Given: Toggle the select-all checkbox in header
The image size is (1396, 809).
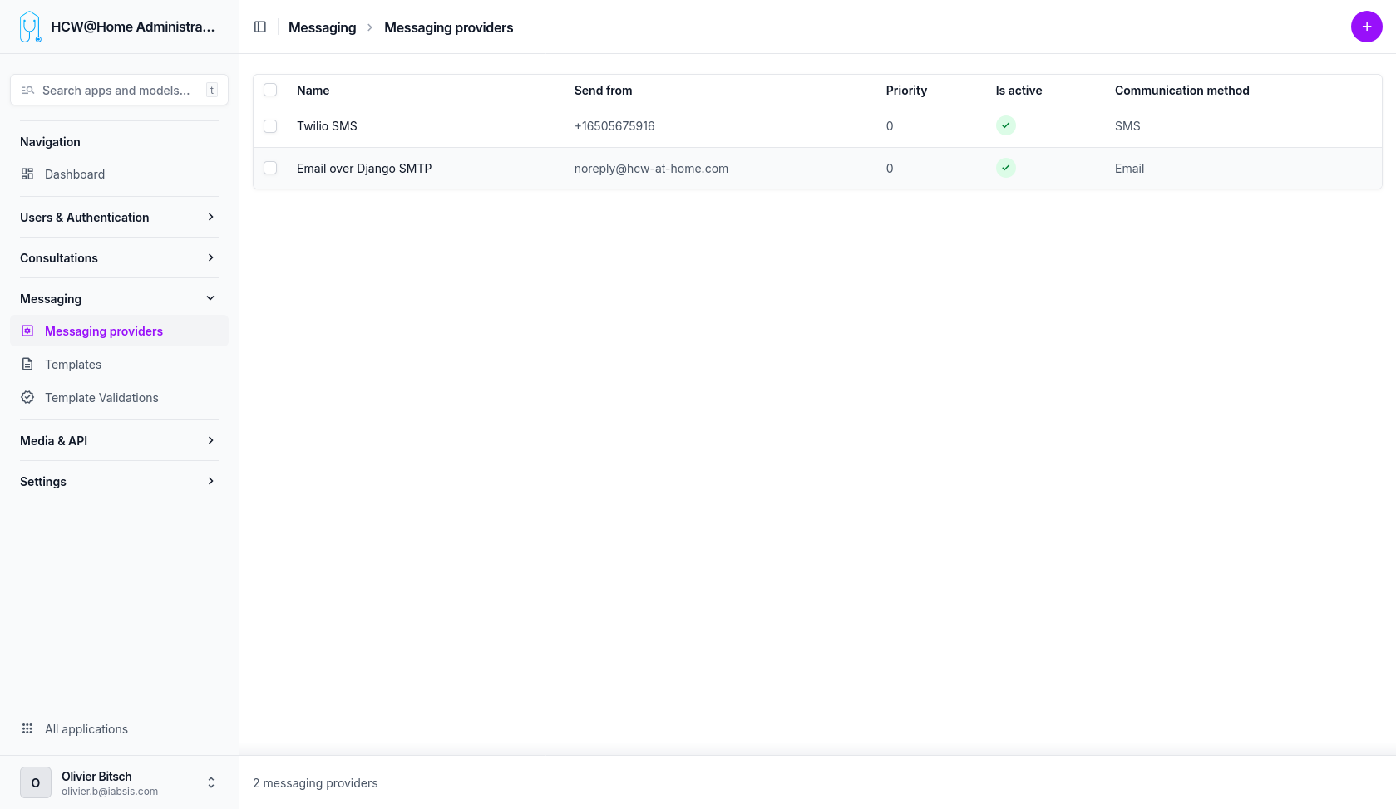Looking at the screenshot, I should [270, 91].
